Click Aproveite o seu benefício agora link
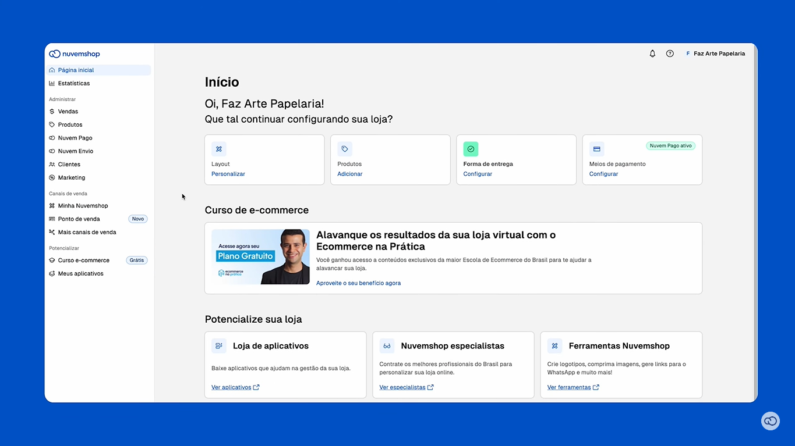This screenshot has height=446, width=795. (358, 283)
